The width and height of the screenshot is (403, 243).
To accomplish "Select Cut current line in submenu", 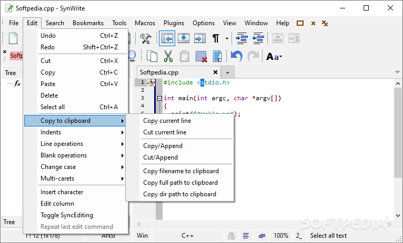I will tap(180, 132).
